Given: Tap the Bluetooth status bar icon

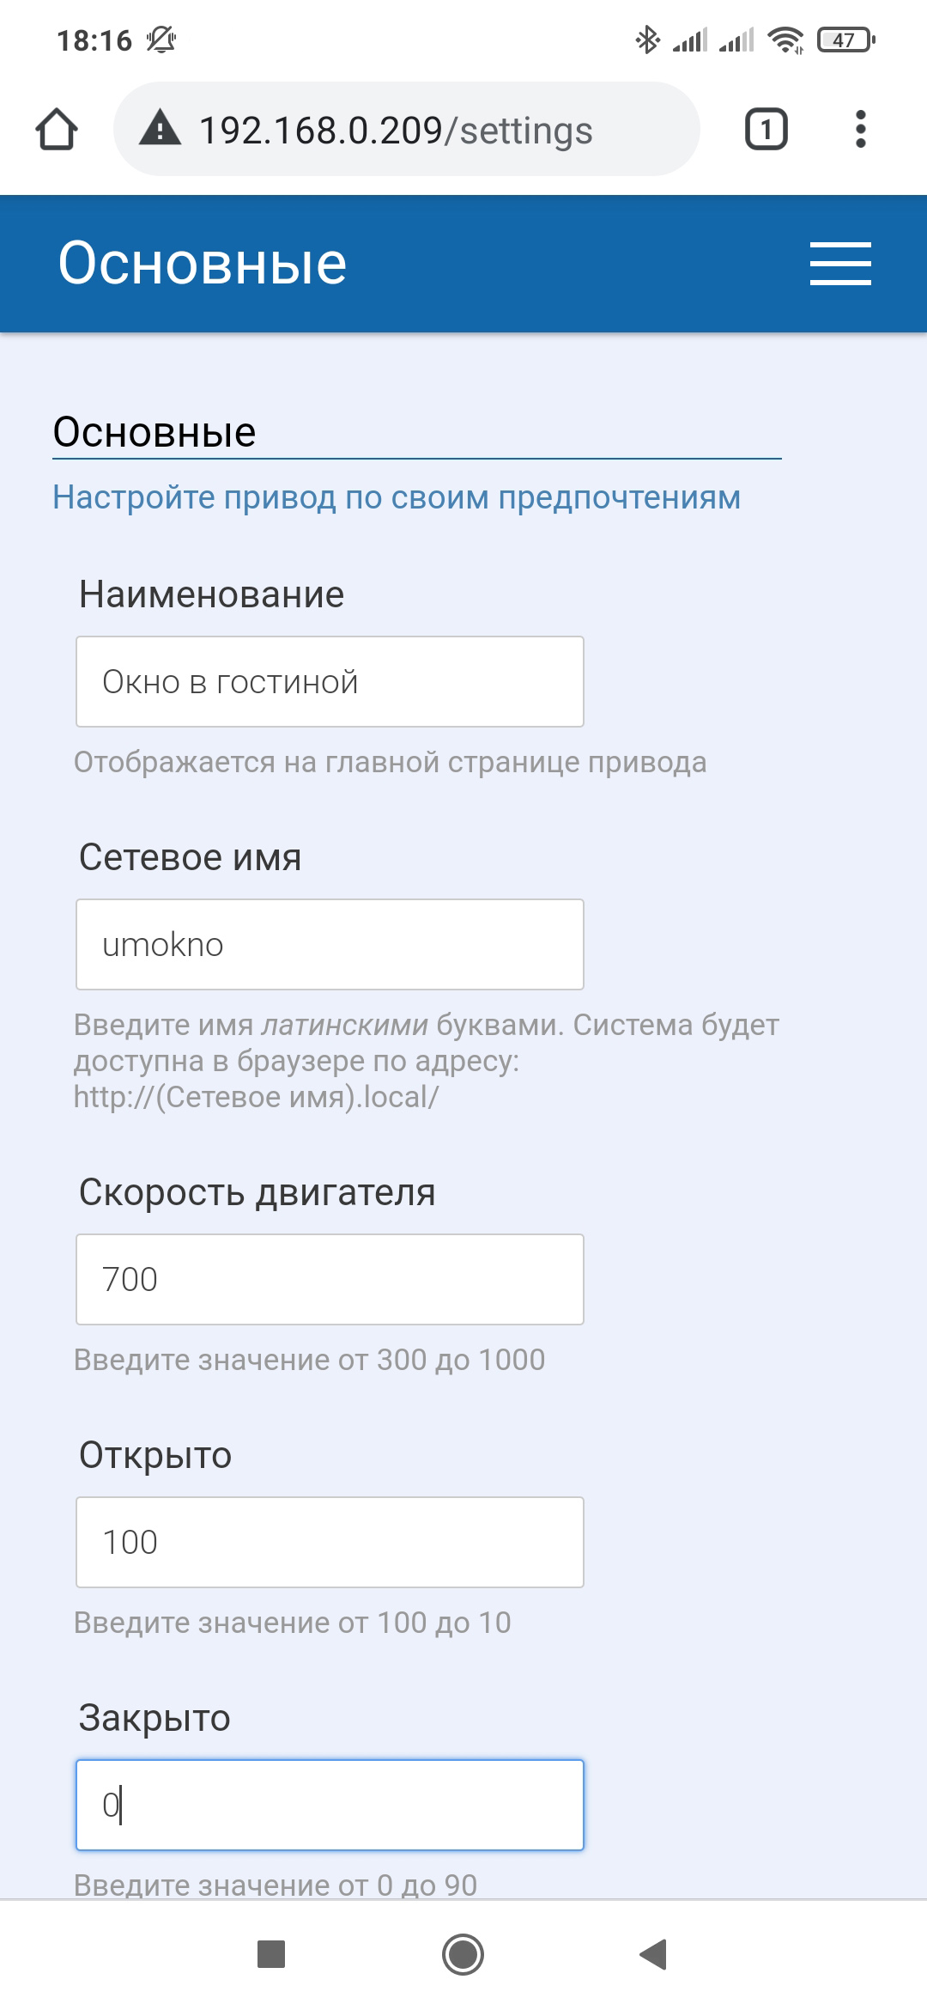Looking at the screenshot, I should pyautogui.click(x=647, y=40).
